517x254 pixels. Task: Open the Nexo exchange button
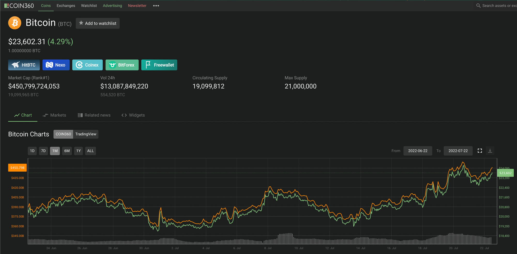coord(56,65)
